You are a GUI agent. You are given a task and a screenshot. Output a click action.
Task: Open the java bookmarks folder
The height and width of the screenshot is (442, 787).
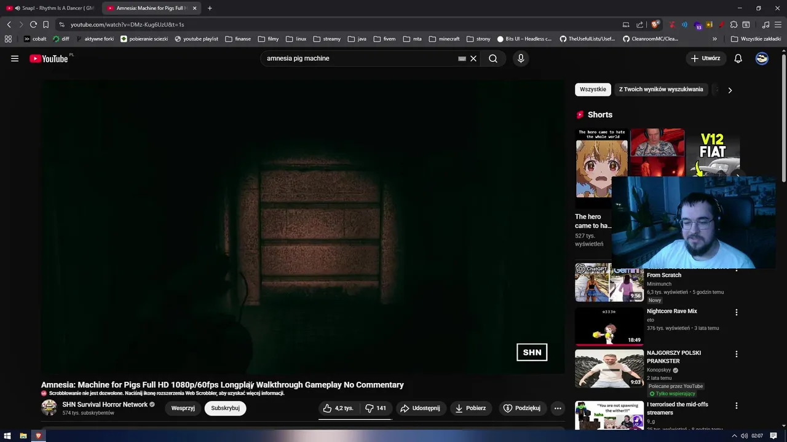tap(357, 39)
